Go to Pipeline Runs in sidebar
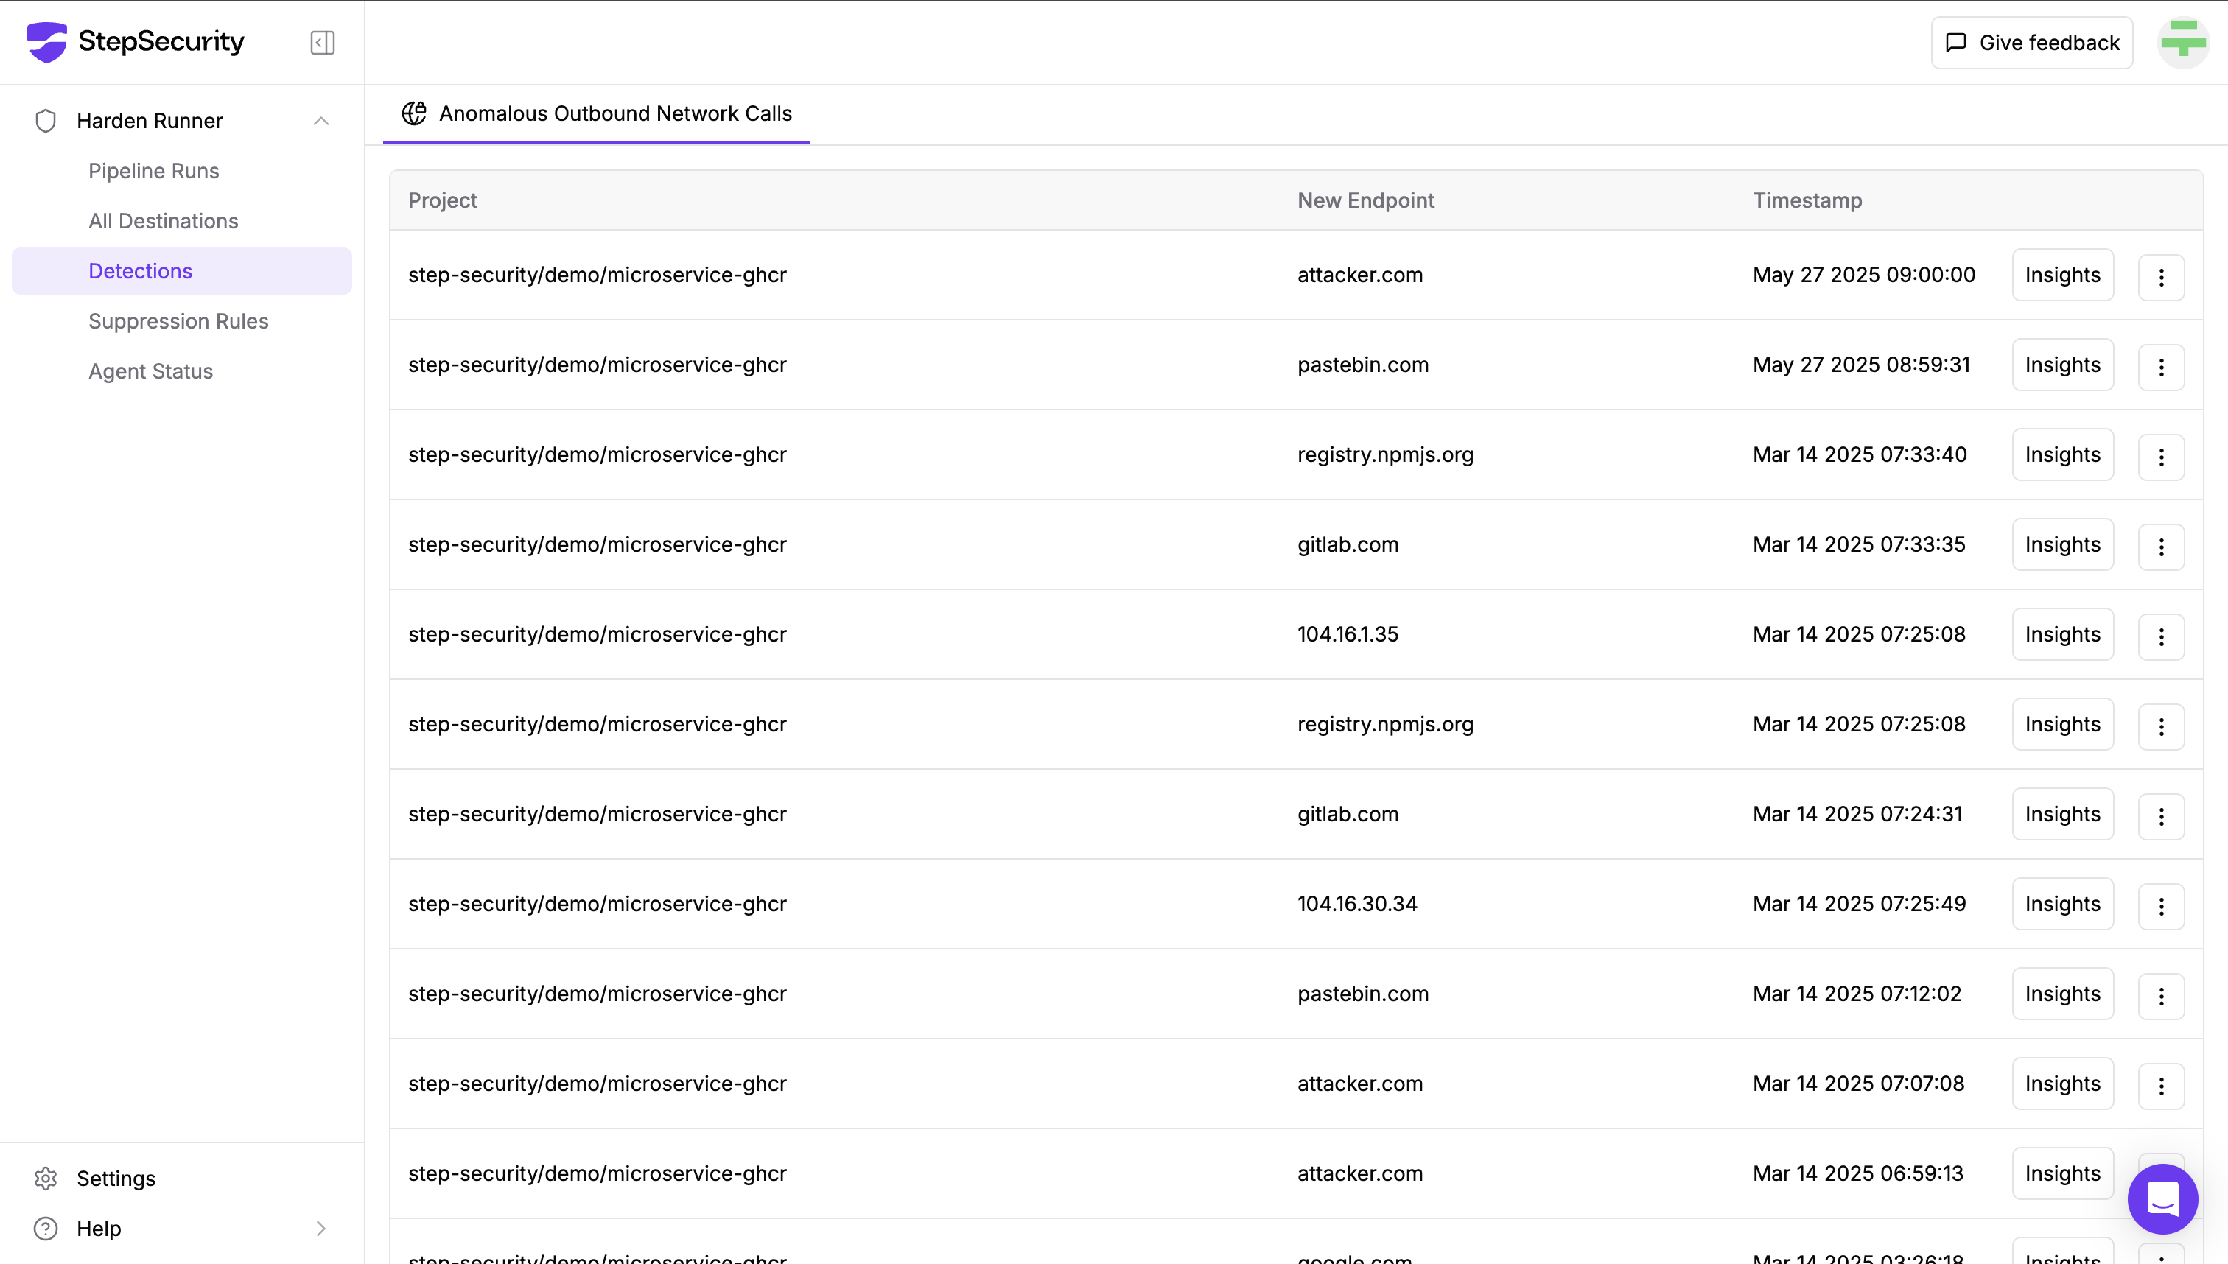This screenshot has height=1264, width=2228. pyautogui.click(x=154, y=171)
